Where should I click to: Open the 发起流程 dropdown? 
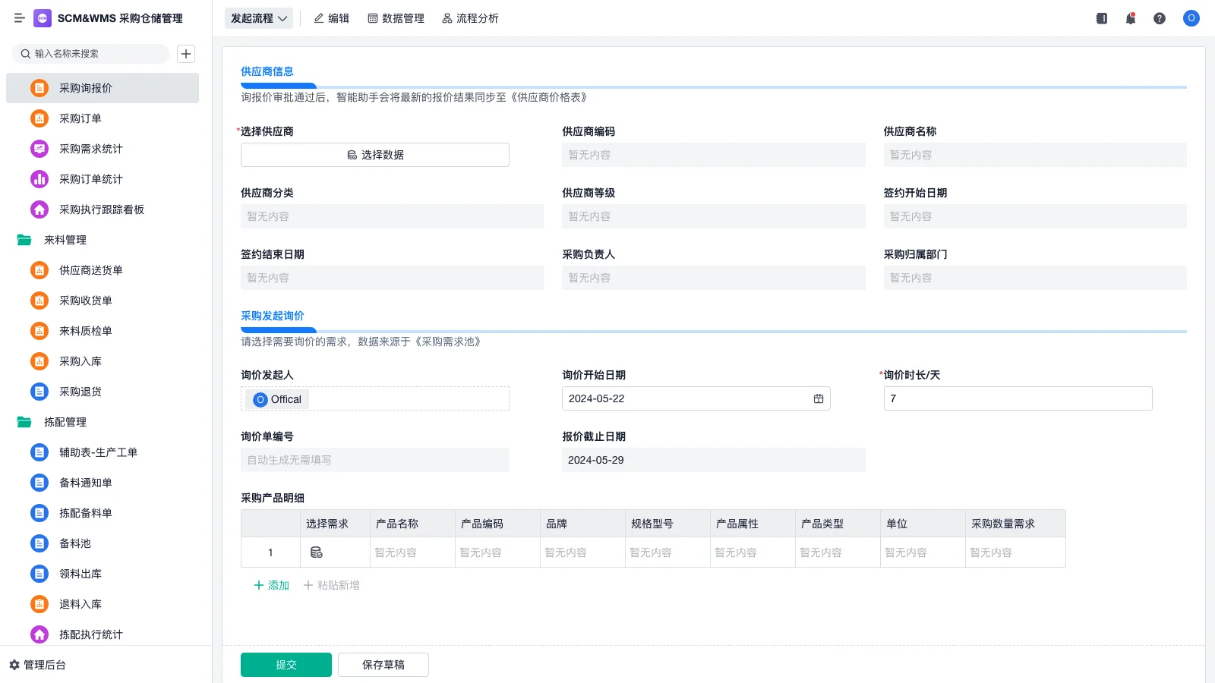[259, 18]
